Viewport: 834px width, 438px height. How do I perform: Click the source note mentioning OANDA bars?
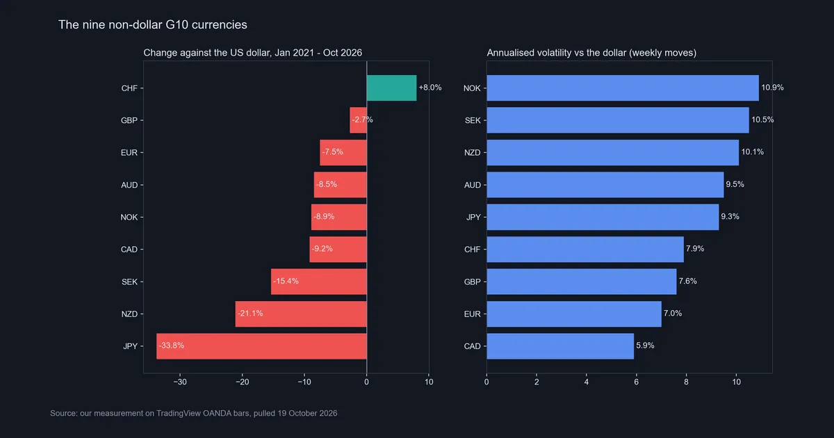194,414
